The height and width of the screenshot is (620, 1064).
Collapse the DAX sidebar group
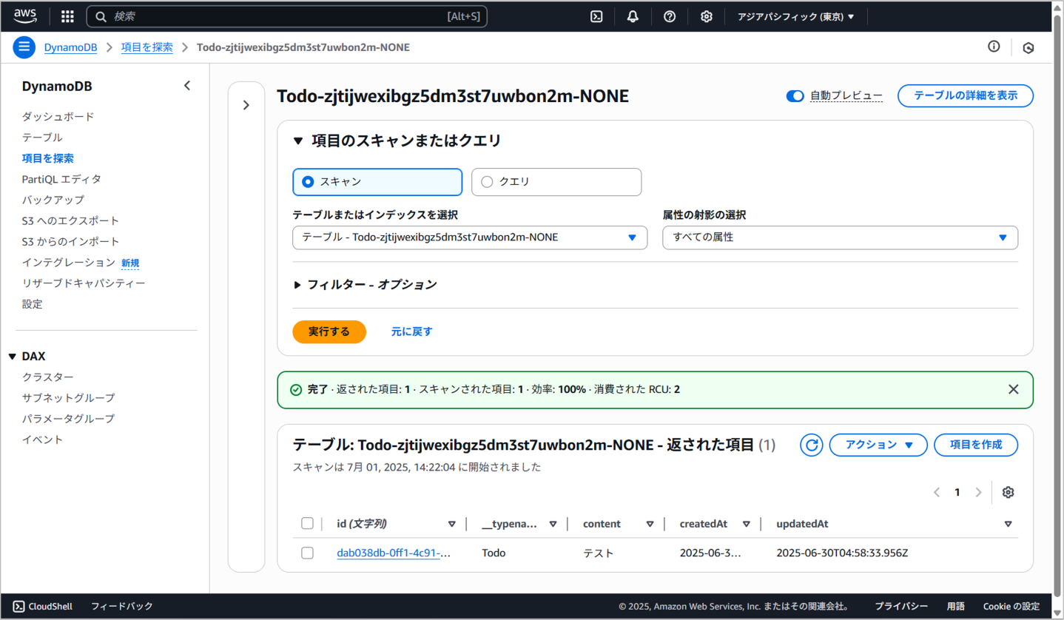[x=12, y=357]
